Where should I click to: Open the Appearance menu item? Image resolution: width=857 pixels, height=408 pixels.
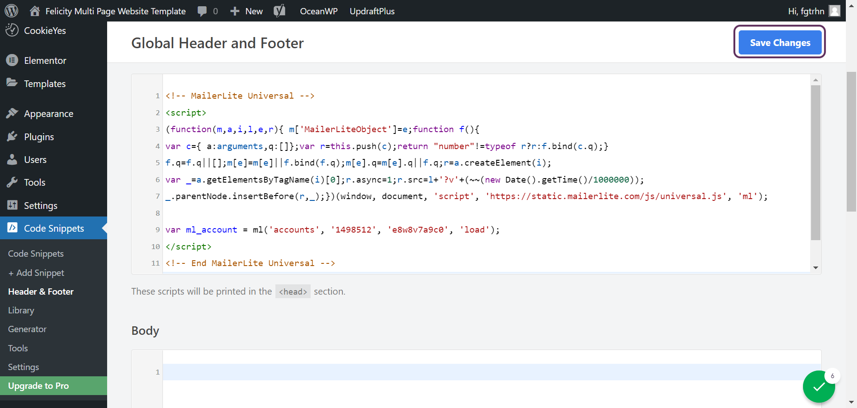pos(49,113)
